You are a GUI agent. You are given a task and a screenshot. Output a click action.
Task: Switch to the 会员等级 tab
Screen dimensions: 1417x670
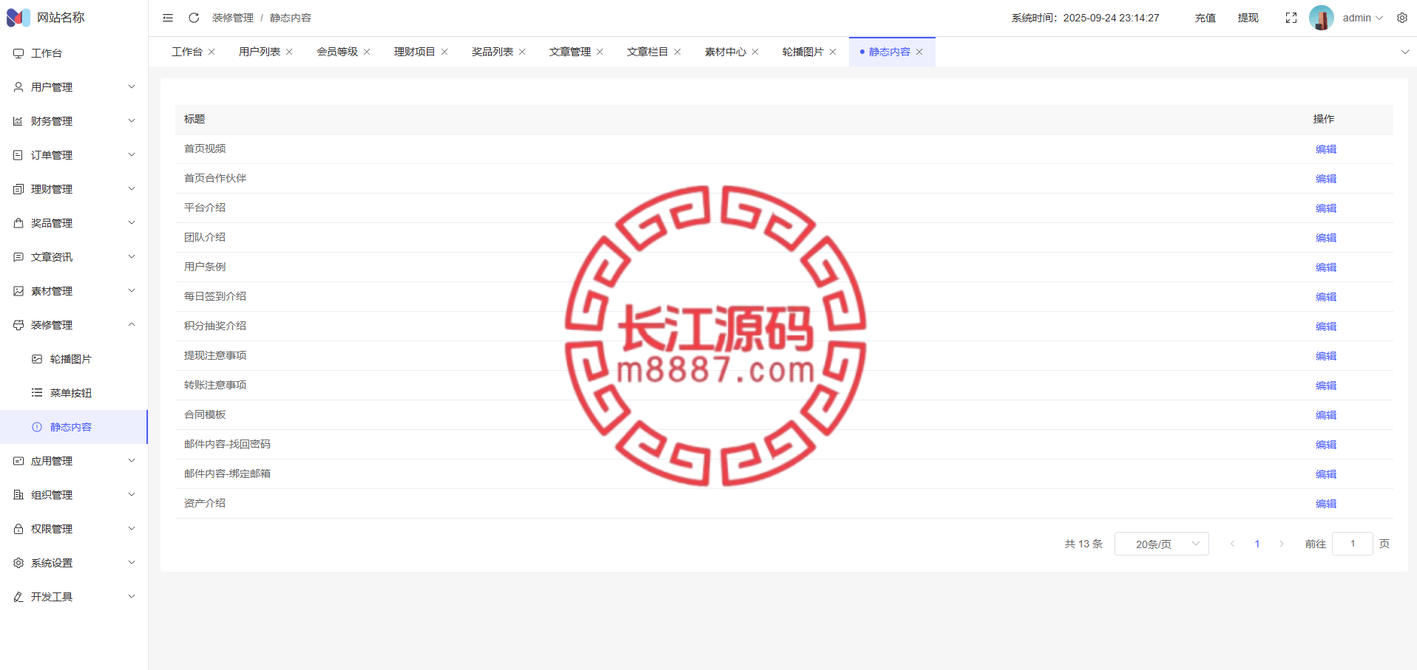pyautogui.click(x=337, y=52)
